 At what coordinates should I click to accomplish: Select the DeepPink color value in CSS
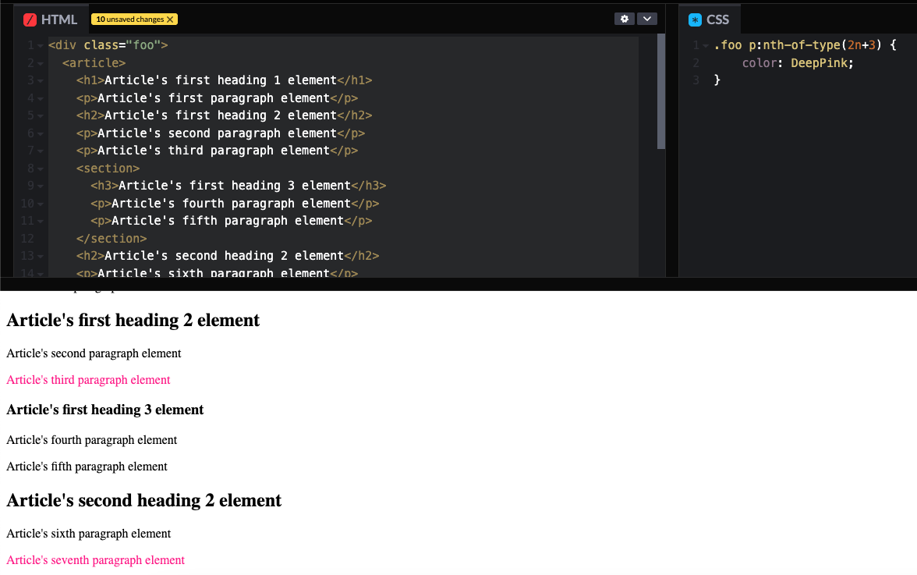[820, 62]
